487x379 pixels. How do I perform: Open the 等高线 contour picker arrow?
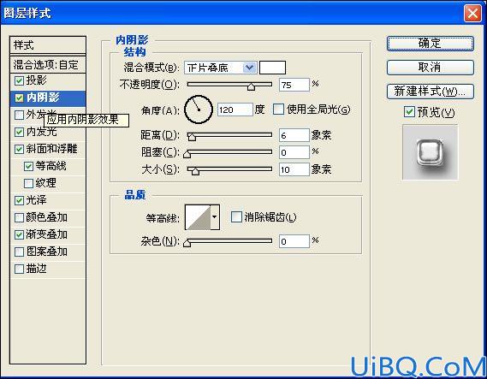(215, 217)
